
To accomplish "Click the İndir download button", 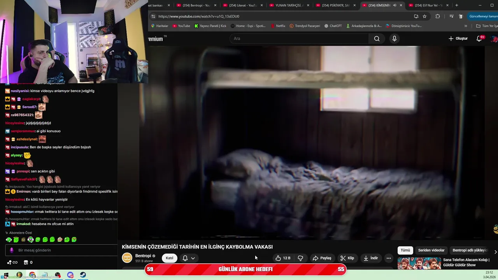I will click(x=370, y=258).
